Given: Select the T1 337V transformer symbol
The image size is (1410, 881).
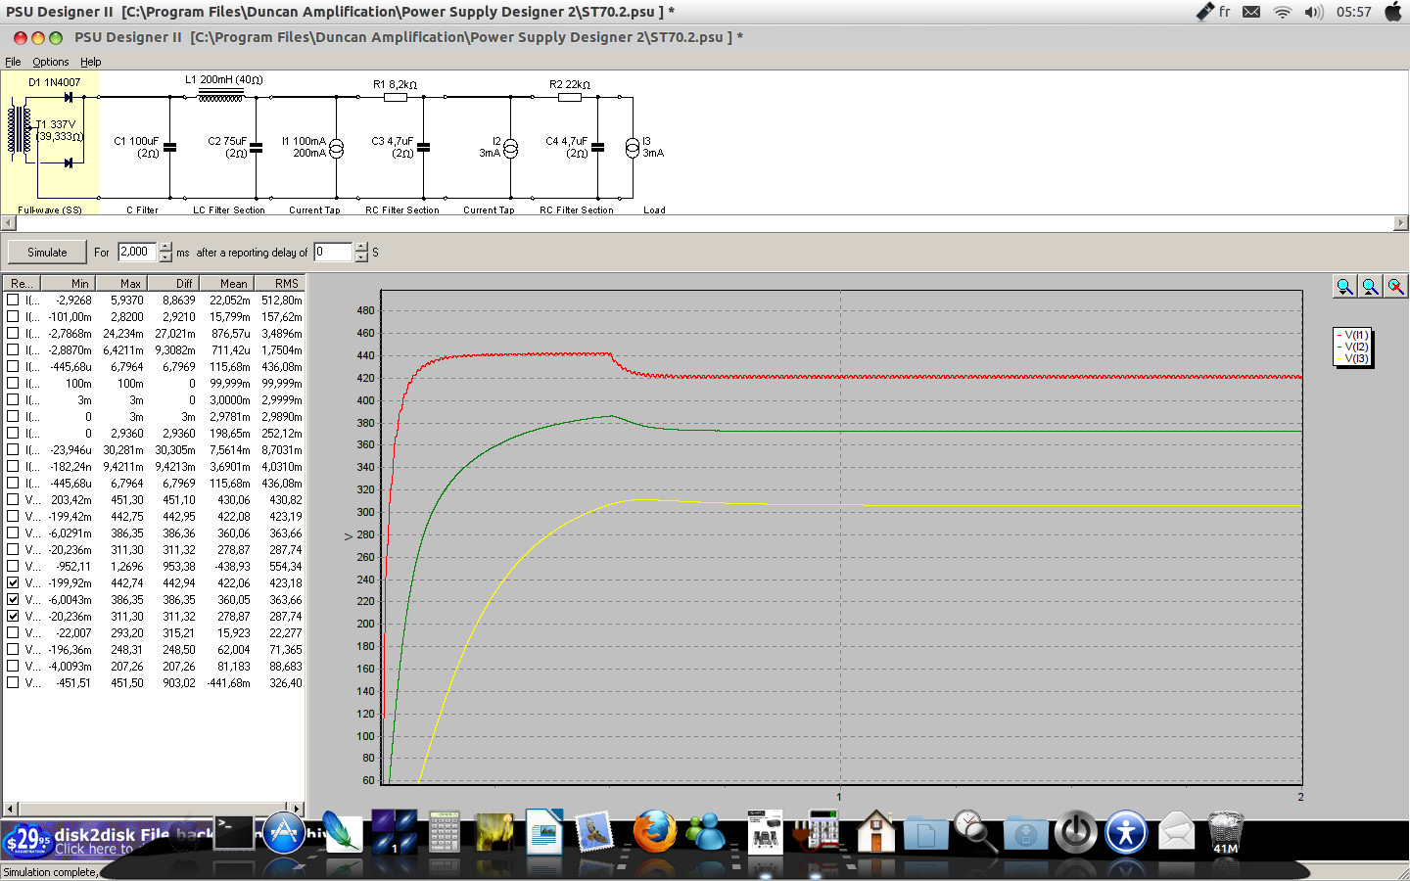Looking at the screenshot, I should coord(20,130).
